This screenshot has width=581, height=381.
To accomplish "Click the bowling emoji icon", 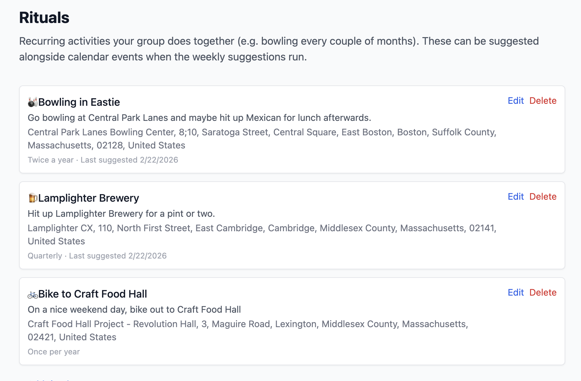I will click(x=32, y=102).
